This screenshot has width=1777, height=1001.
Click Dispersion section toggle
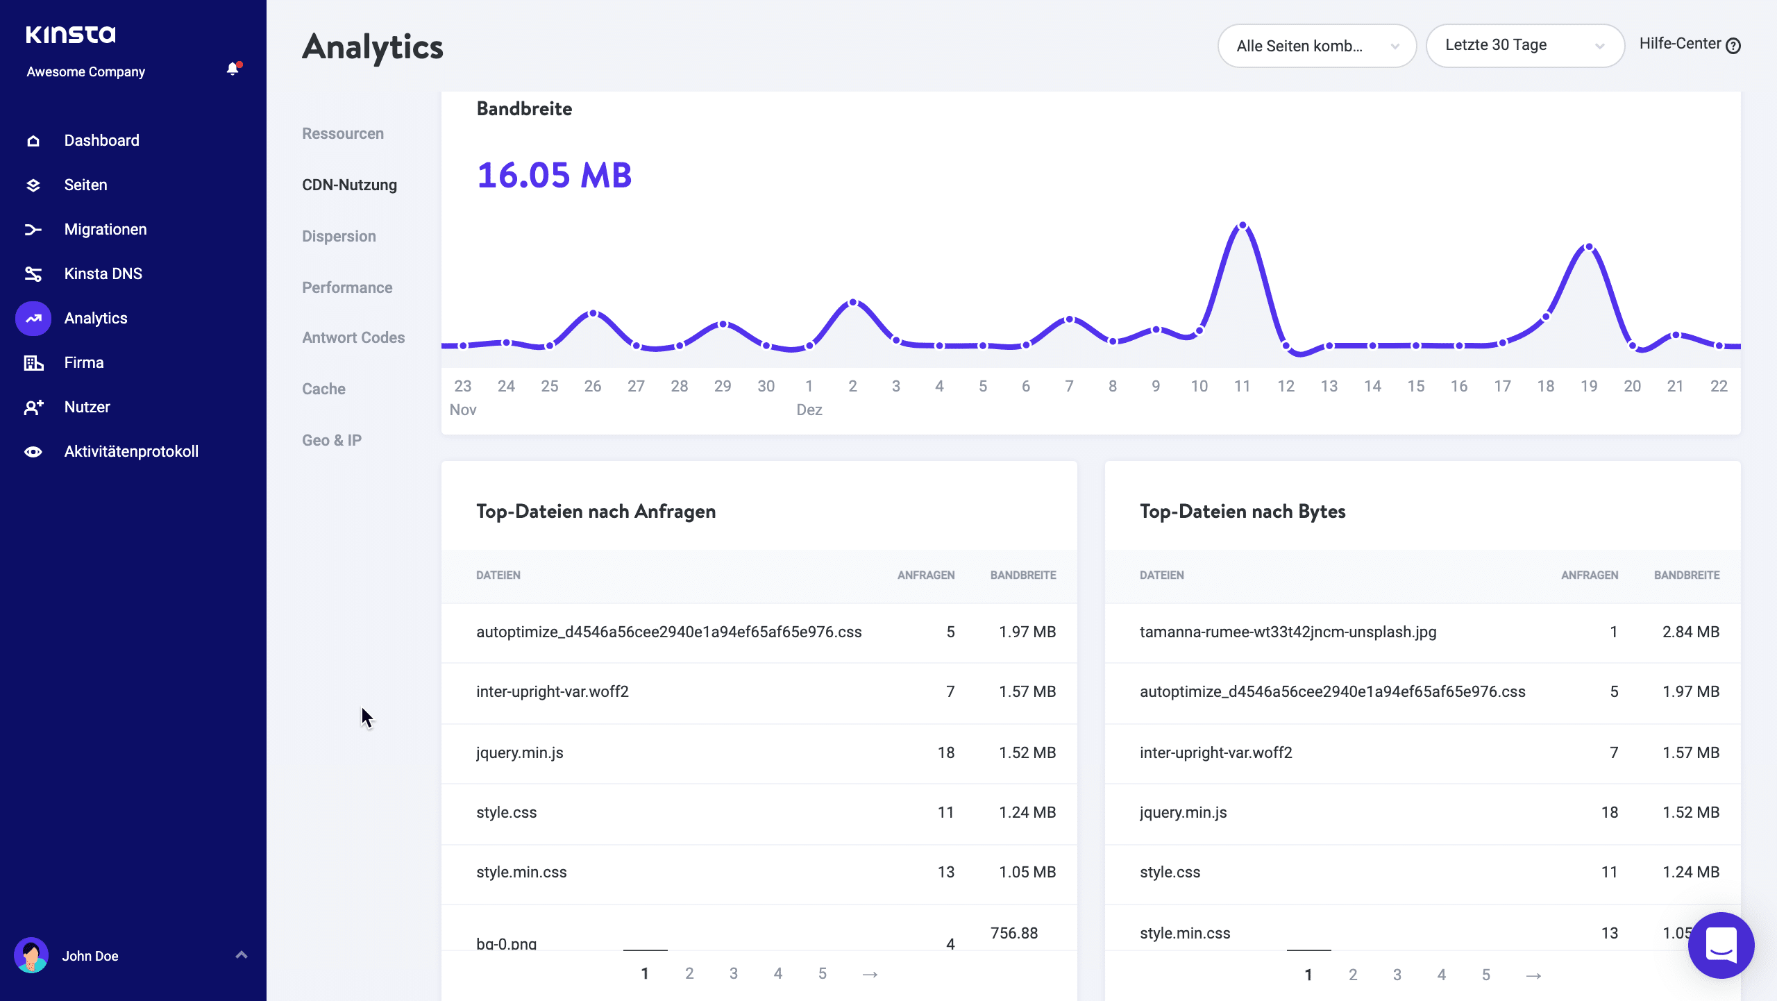click(339, 235)
